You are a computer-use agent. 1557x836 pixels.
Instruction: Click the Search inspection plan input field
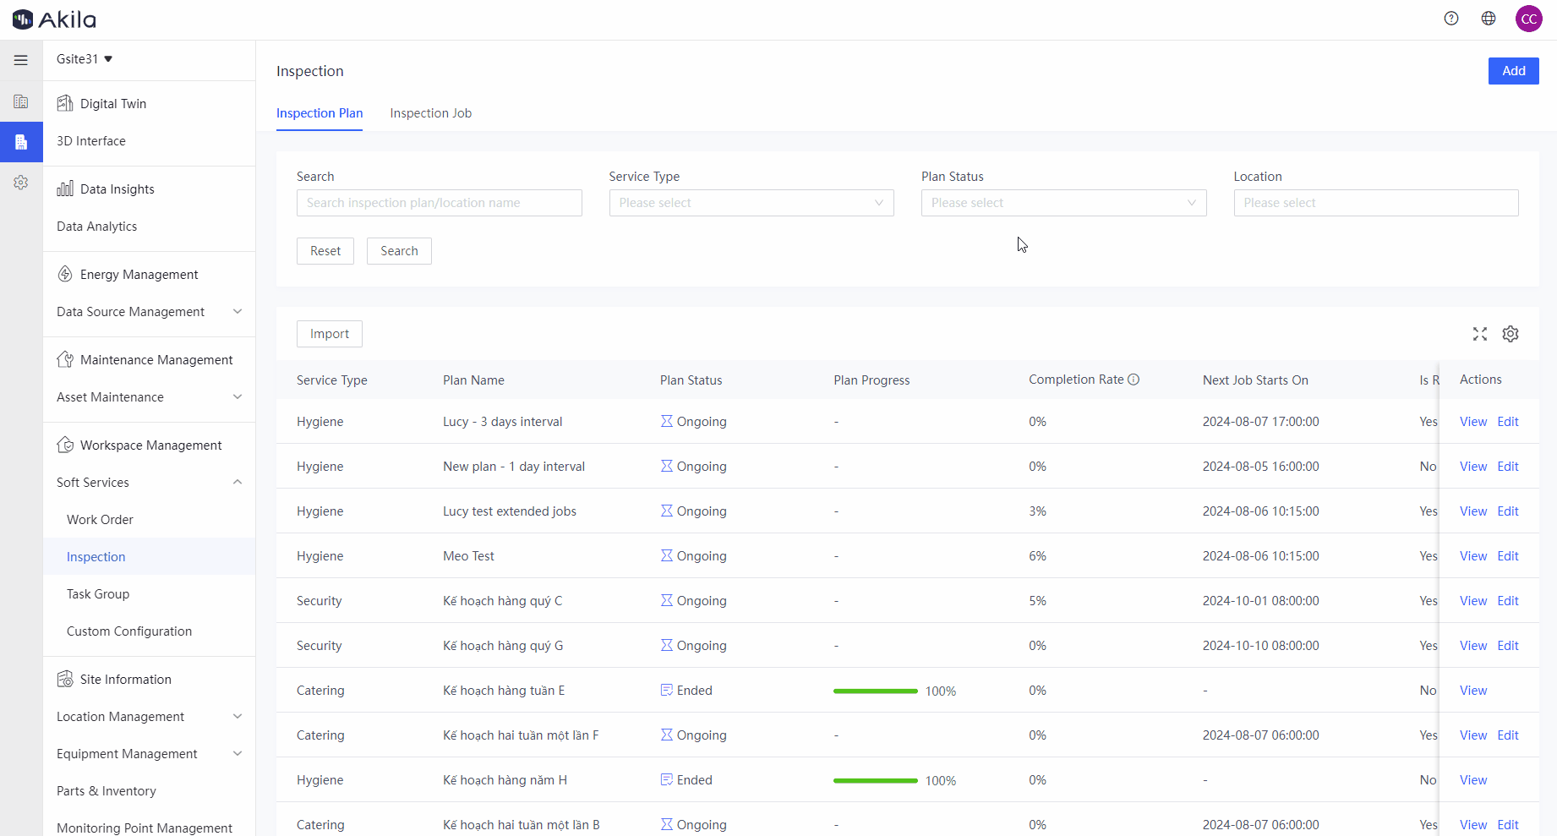click(439, 203)
